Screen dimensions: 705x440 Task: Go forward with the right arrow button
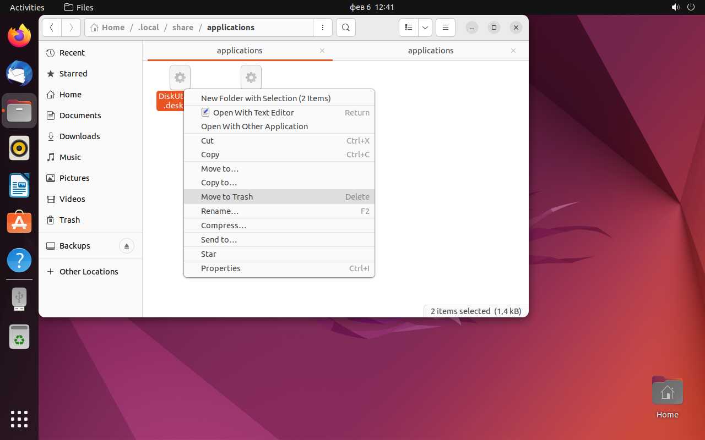(x=71, y=28)
